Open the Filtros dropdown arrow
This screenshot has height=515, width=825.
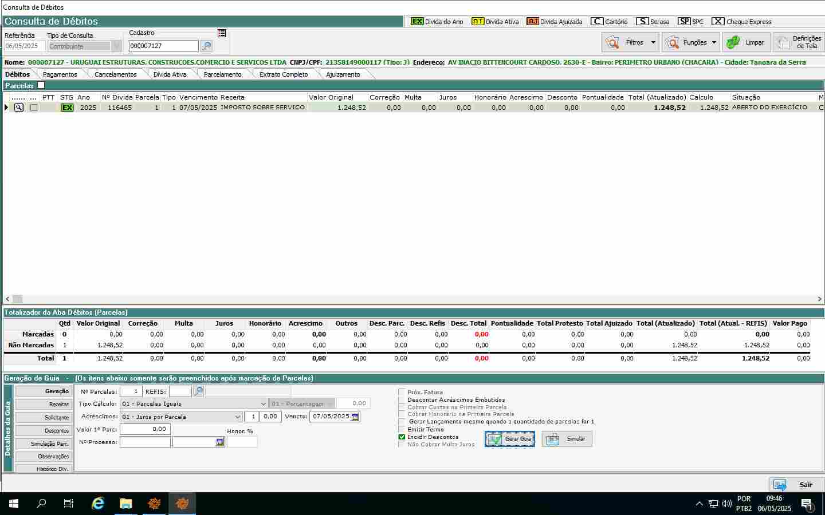point(653,42)
